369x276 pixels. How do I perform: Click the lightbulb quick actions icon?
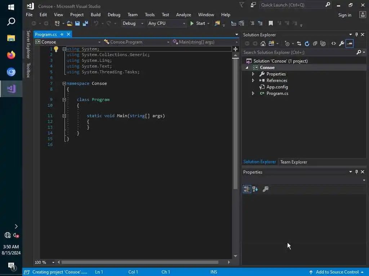(56, 49)
